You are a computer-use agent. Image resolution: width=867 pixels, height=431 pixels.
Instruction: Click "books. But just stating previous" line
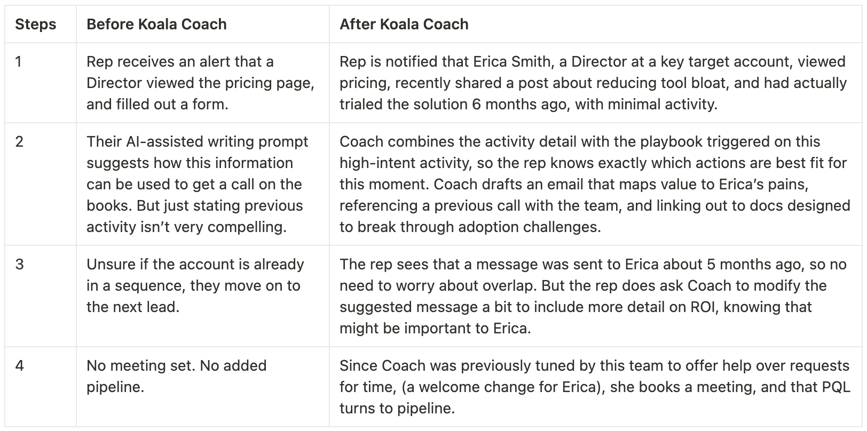[194, 206]
